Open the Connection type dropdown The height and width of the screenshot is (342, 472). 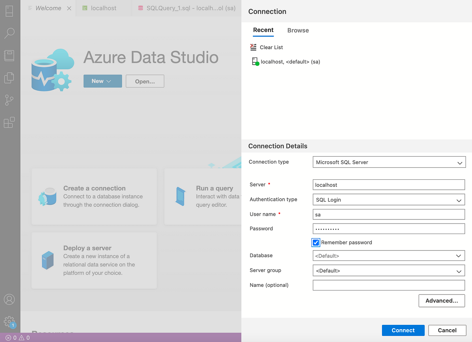pyautogui.click(x=389, y=162)
